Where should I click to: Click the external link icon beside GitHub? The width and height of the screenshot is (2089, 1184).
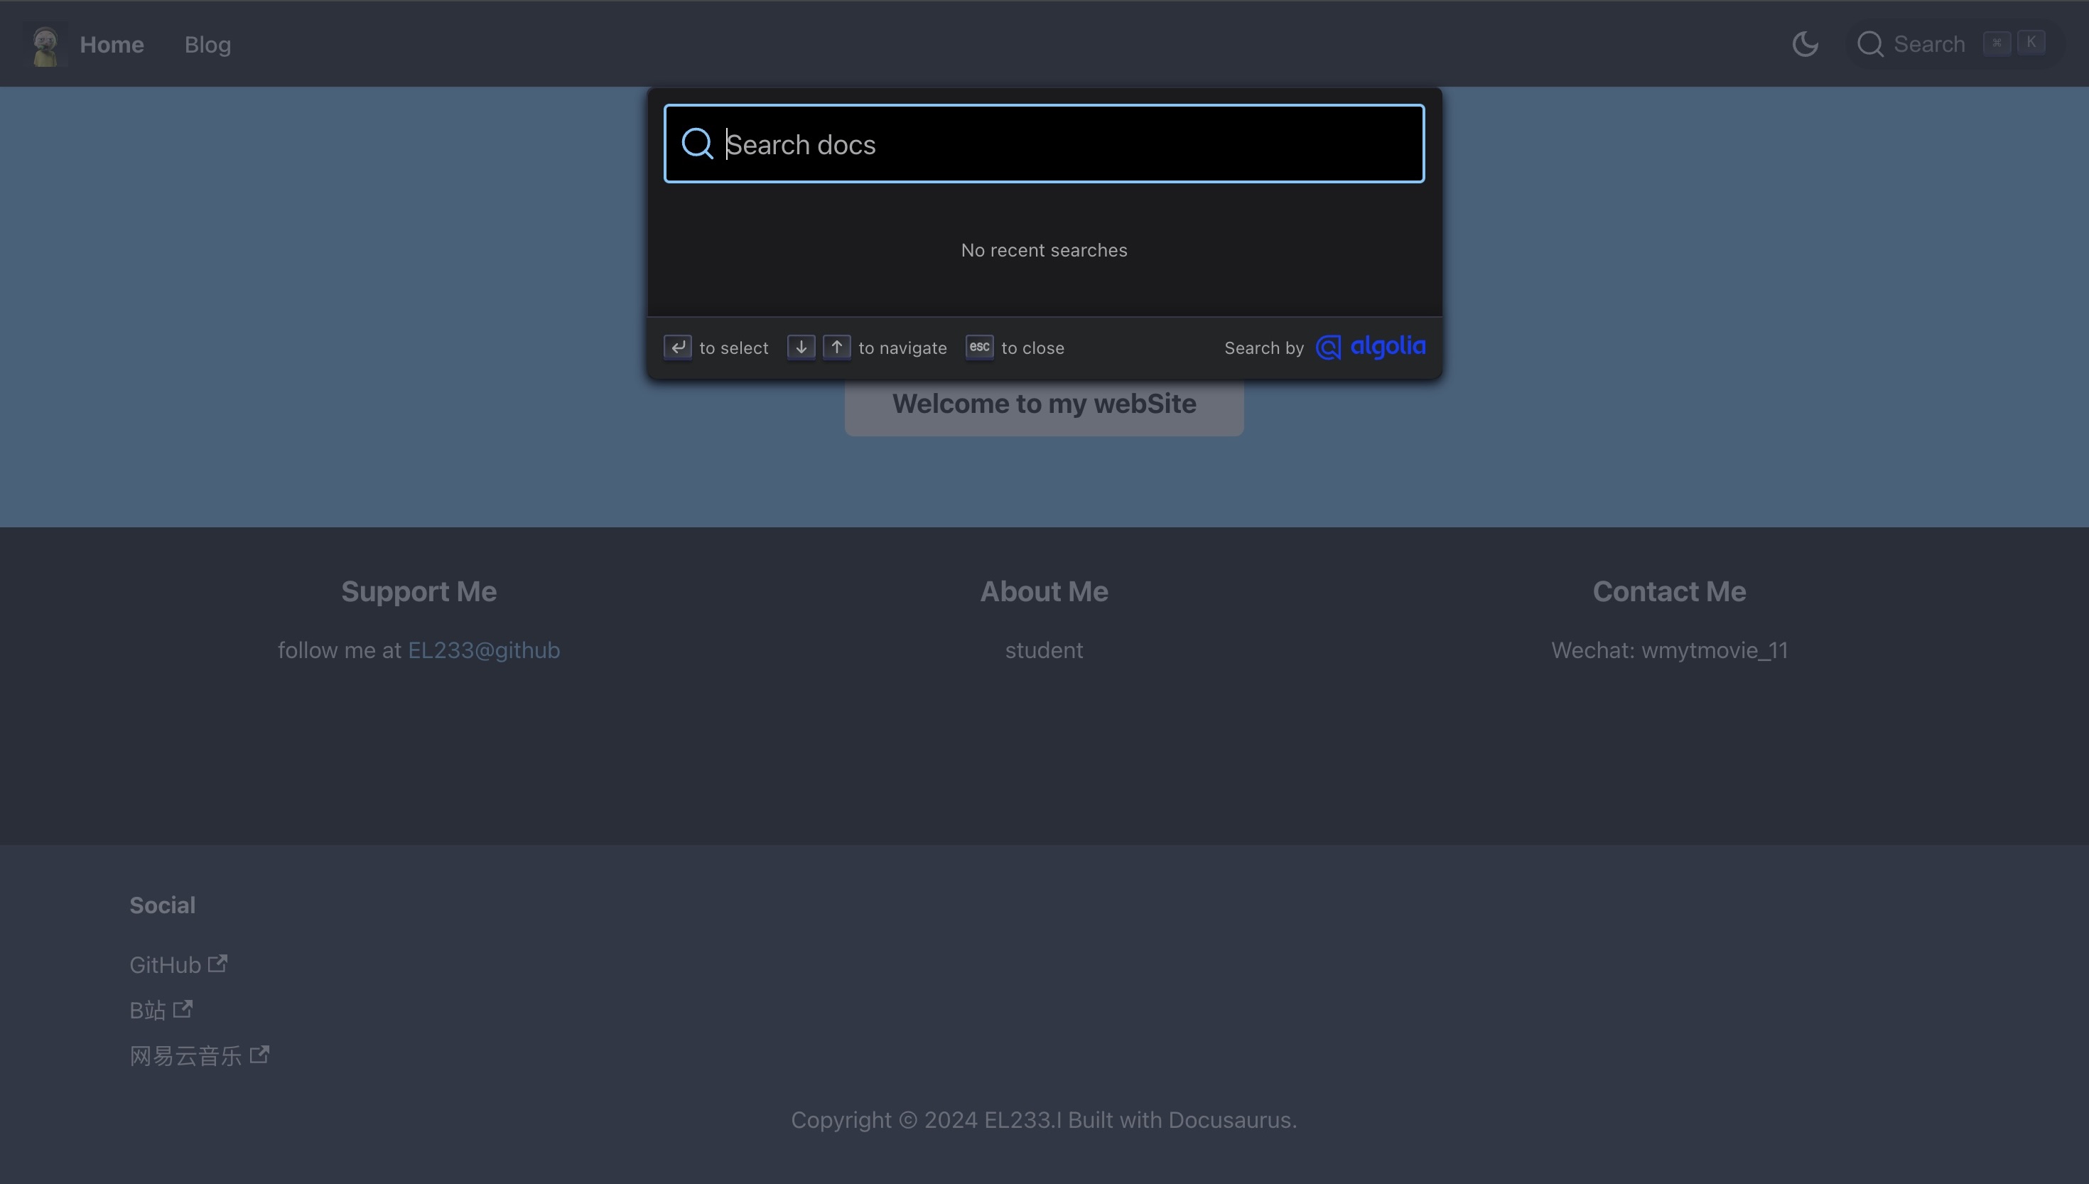(217, 964)
